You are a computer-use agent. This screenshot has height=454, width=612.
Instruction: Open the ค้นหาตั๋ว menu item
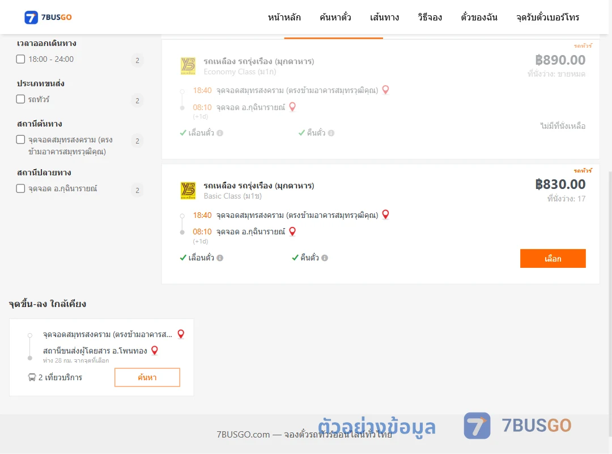pyautogui.click(x=335, y=17)
